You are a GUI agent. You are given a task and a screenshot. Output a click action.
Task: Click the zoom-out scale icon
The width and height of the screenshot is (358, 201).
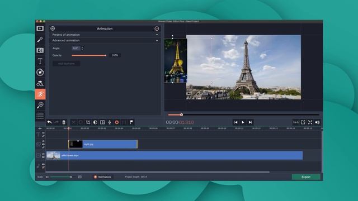[47, 177]
